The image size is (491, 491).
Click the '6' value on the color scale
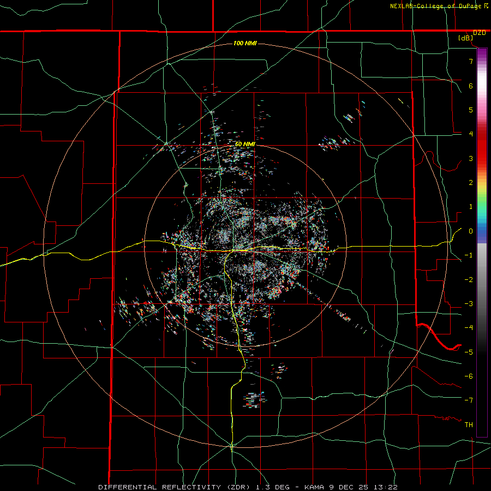click(471, 86)
